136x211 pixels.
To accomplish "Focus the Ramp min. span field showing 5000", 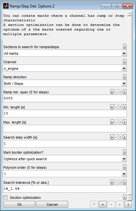I will coord(65,98).
